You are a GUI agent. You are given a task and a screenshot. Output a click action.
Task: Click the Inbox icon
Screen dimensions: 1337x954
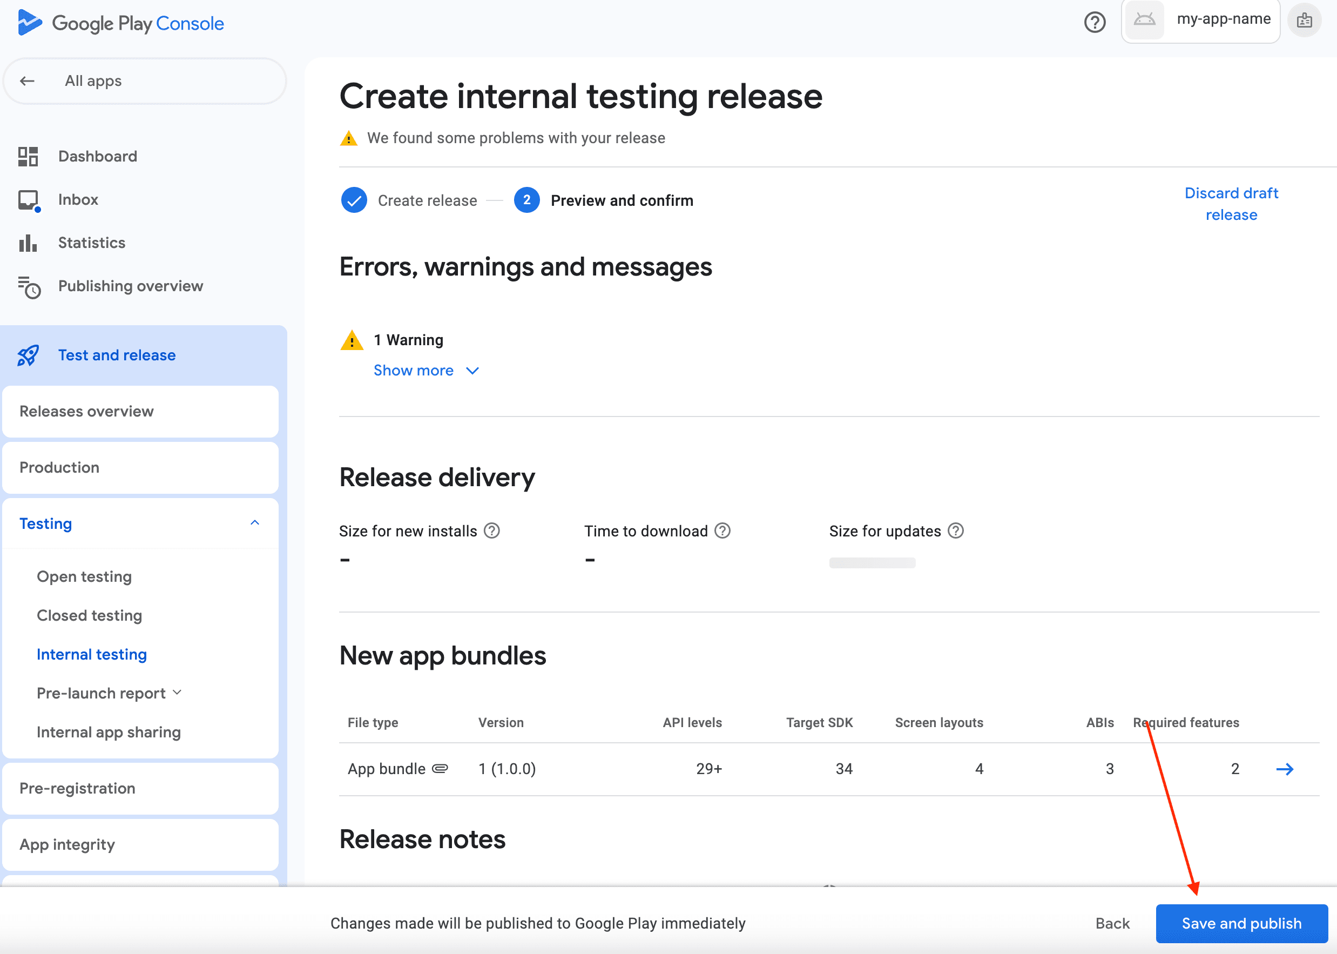click(x=29, y=200)
